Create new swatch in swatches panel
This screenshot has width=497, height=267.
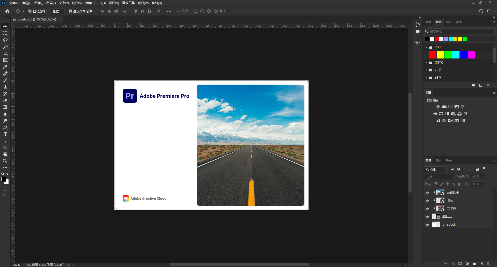point(481,85)
